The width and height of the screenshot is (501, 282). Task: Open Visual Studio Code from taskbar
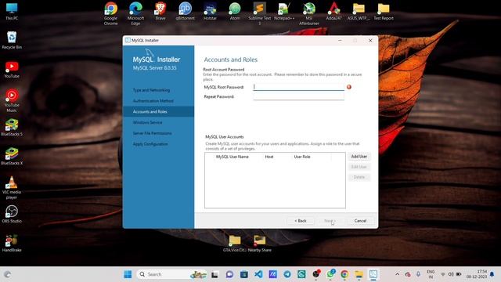(x=258, y=274)
